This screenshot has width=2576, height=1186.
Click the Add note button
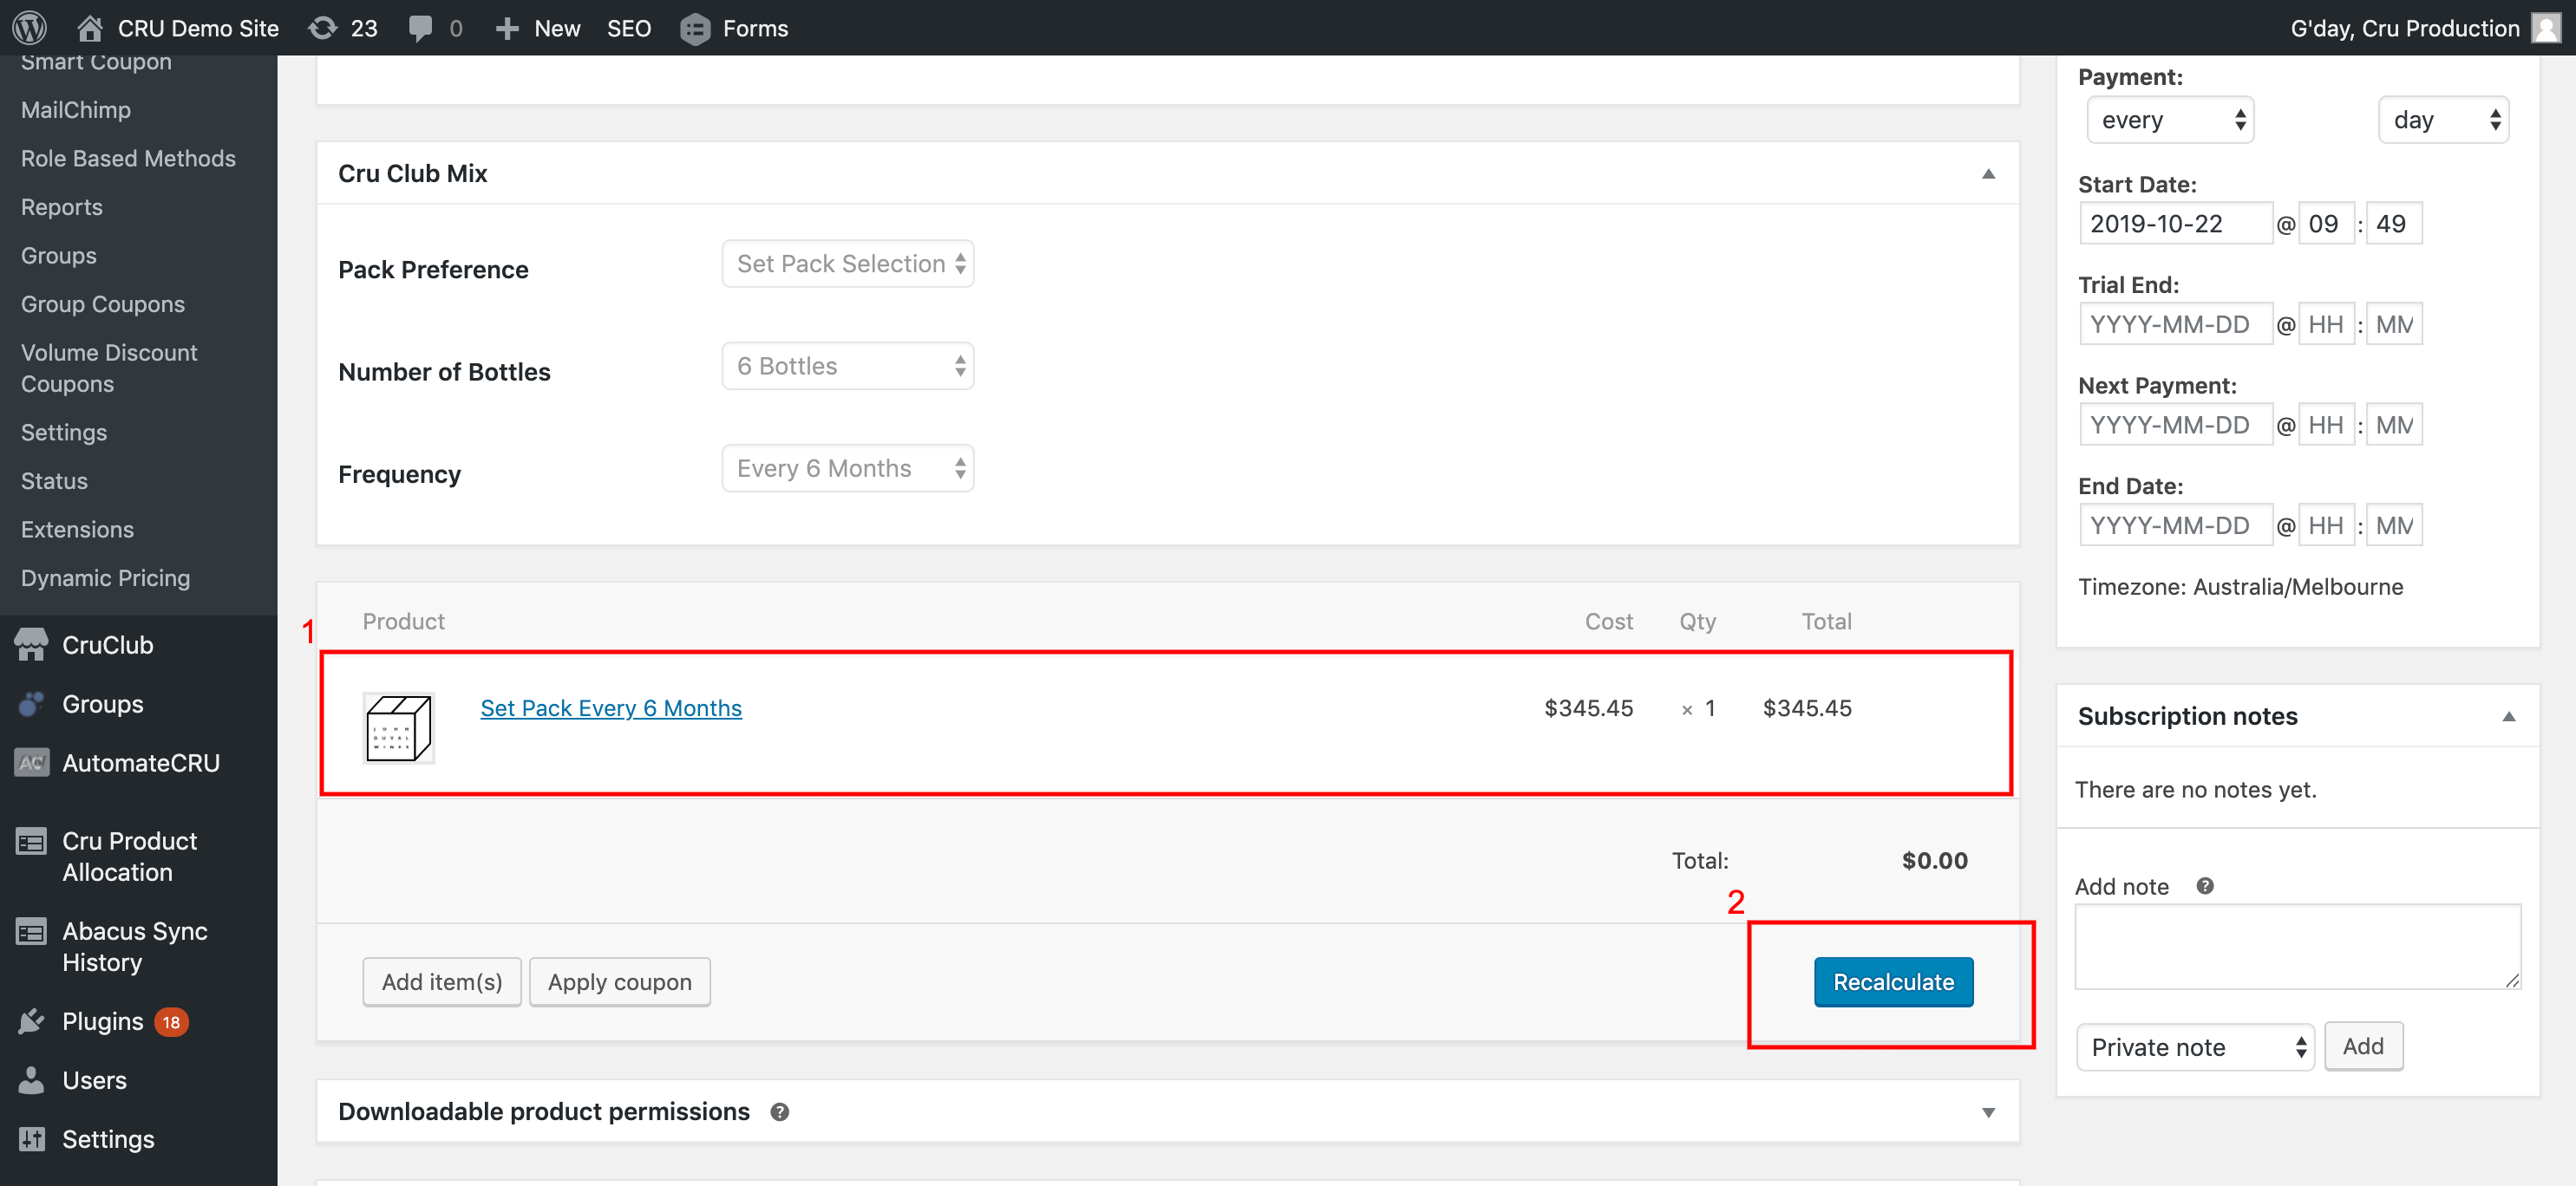pyautogui.click(x=2363, y=1046)
